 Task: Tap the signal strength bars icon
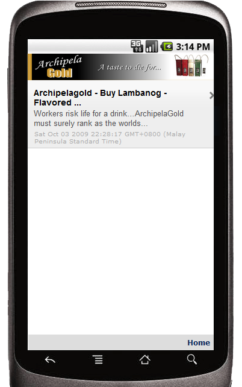(x=152, y=46)
